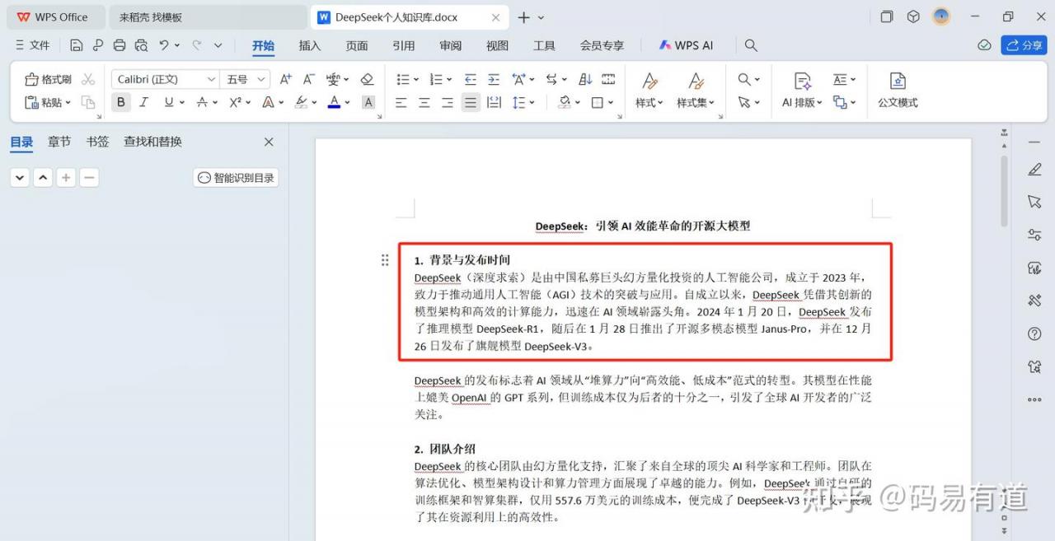Viewport: 1055px width, 541px height.
Task: Open the numbered list dropdown arrow
Action: [448, 80]
